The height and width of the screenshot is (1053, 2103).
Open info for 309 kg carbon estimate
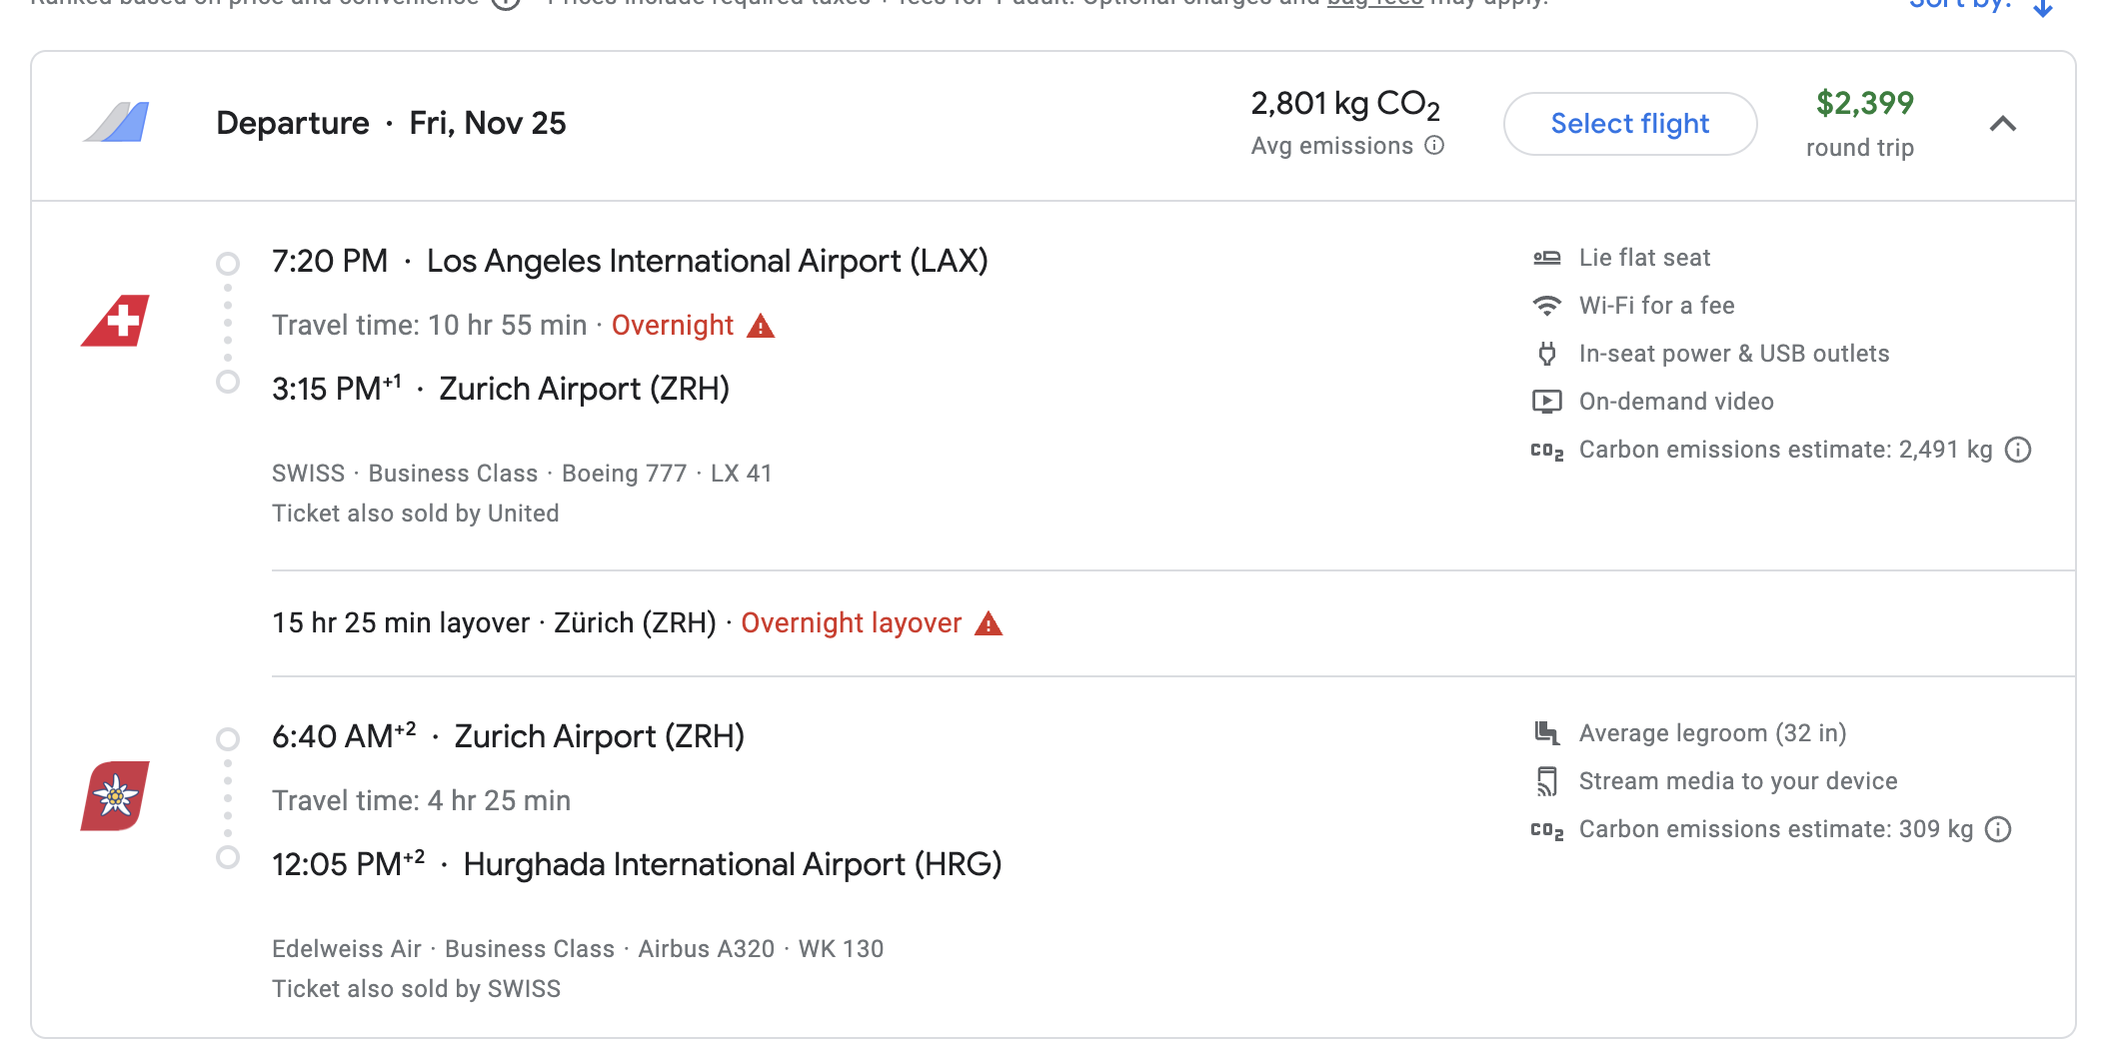(1998, 829)
